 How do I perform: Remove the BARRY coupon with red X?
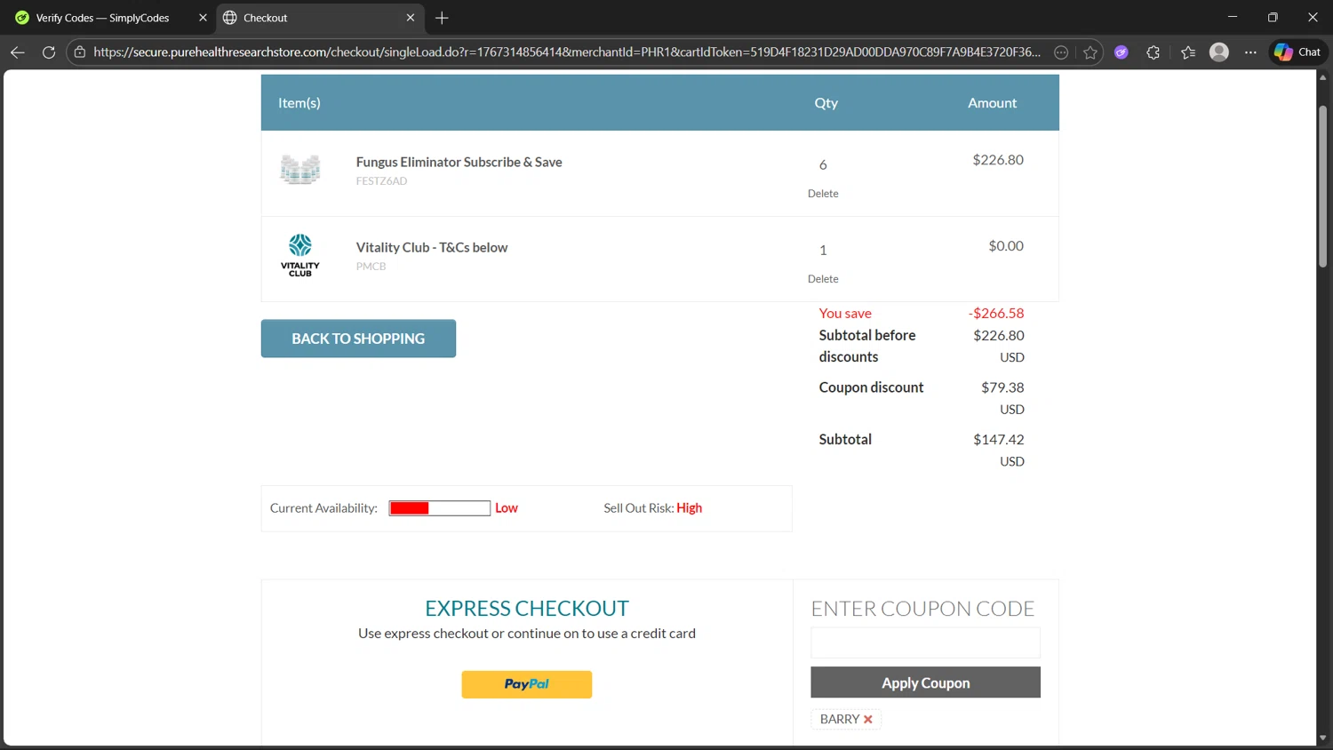(x=868, y=719)
